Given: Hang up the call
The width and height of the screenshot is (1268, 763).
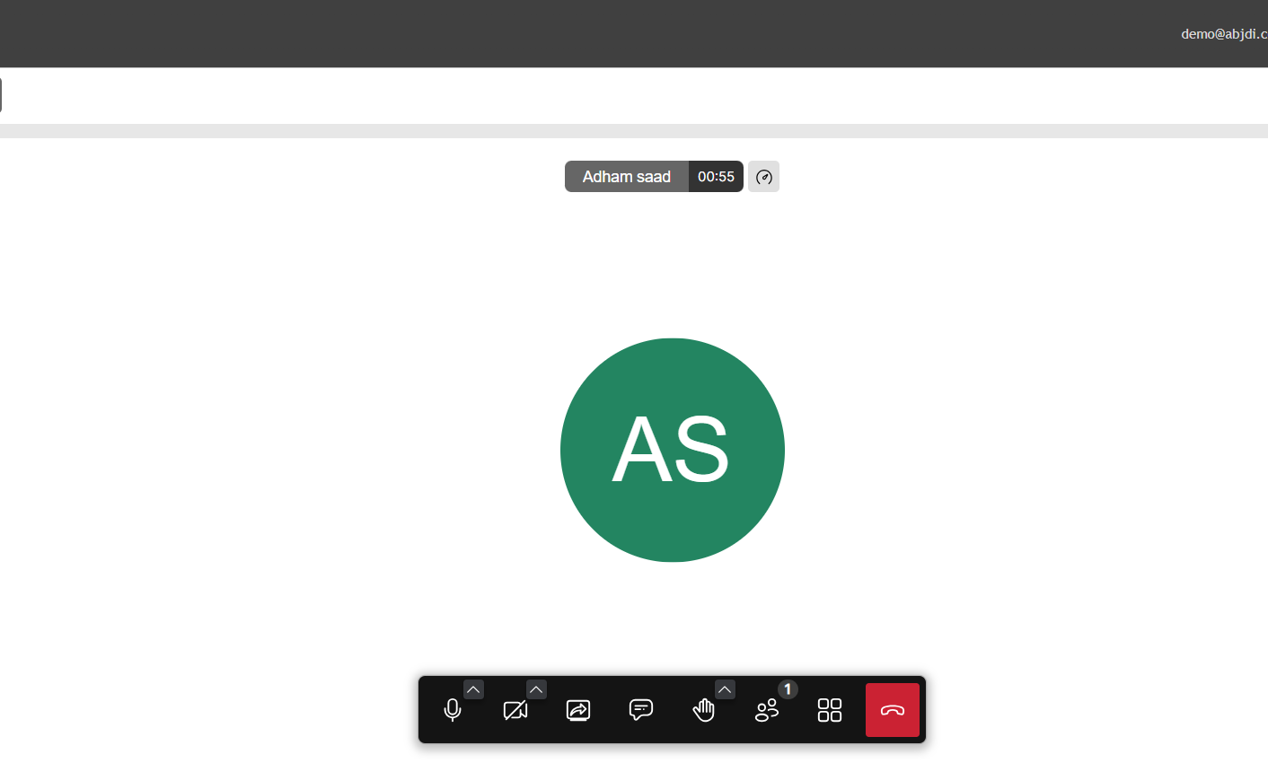Looking at the screenshot, I should 893,710.
